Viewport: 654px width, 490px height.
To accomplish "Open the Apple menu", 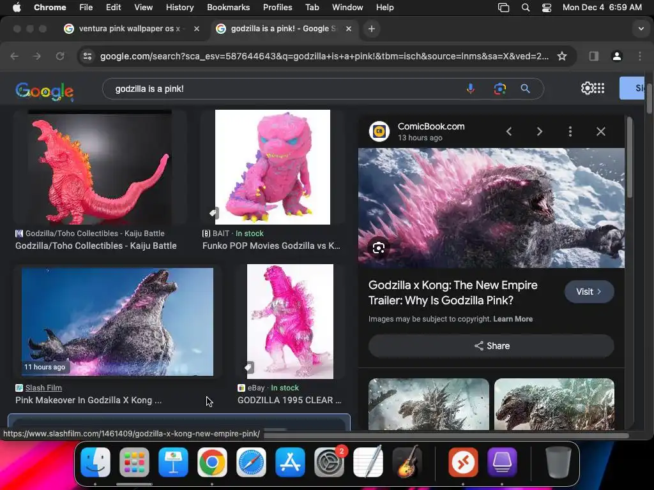I will [x=17, y=8].
